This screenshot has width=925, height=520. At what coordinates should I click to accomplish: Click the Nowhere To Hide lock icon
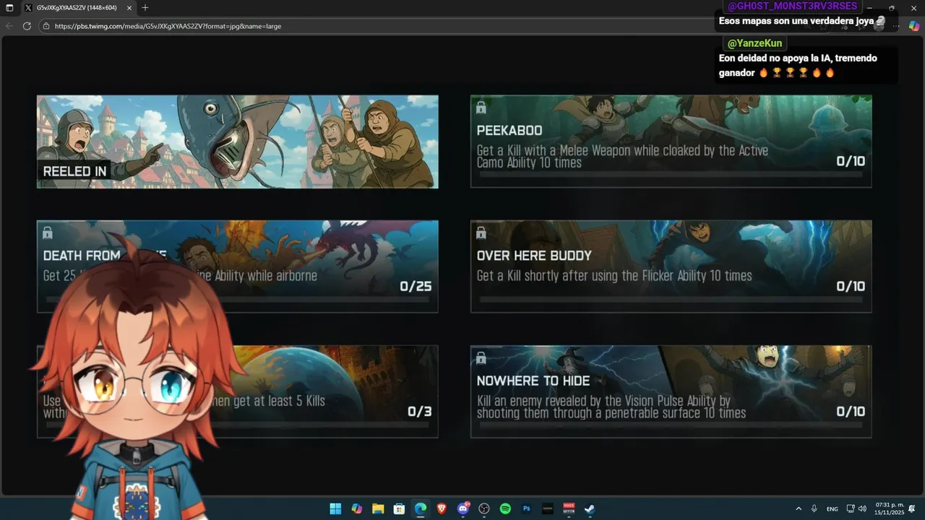[x=481, y=357]
